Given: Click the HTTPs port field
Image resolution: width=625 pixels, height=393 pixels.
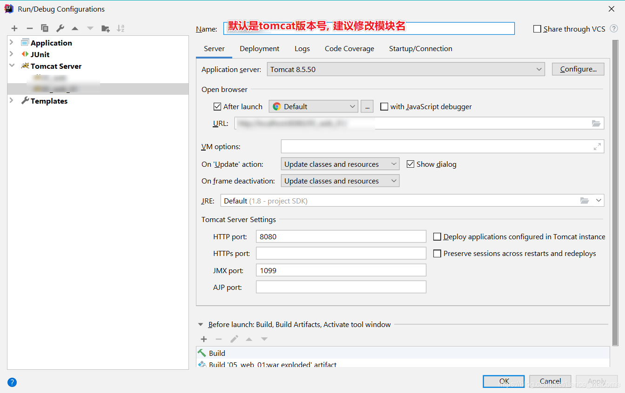Looking at the screenshot, I should tap(341, 253).
